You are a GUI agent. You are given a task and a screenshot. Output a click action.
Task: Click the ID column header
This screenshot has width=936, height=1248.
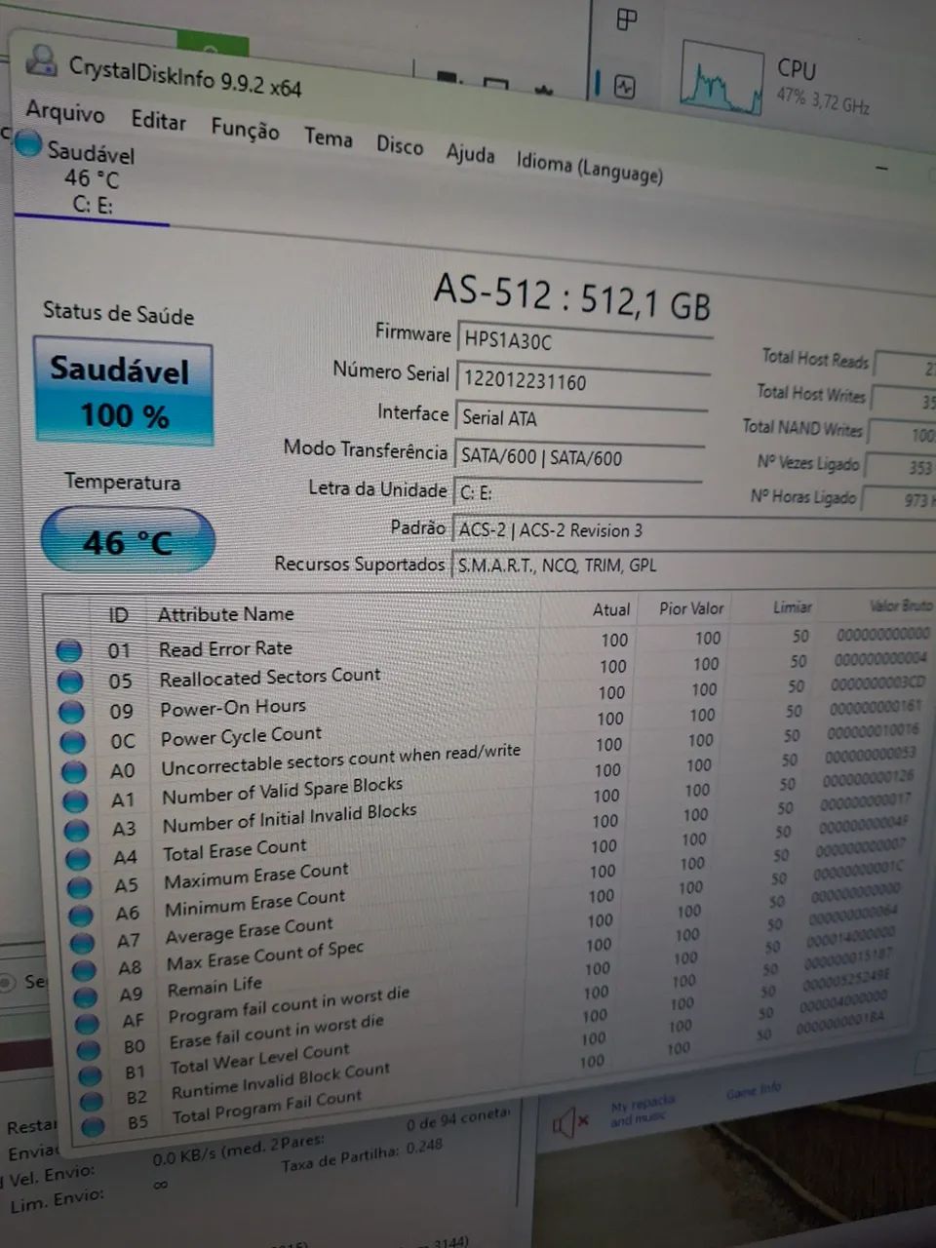click(x=118, y=615)
